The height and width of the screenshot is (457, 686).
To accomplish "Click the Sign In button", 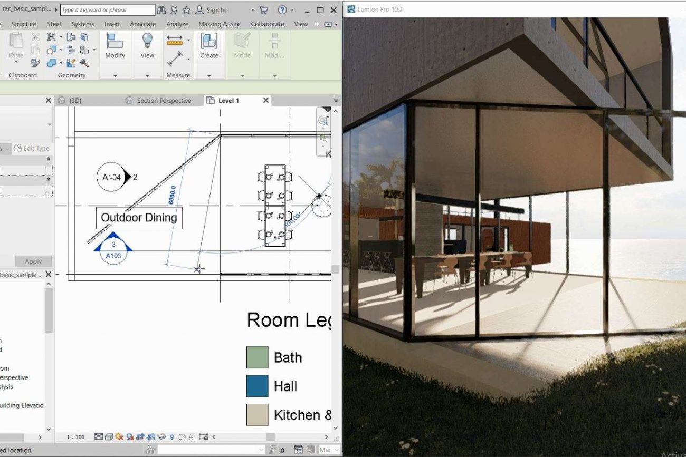I will [211, 10].
